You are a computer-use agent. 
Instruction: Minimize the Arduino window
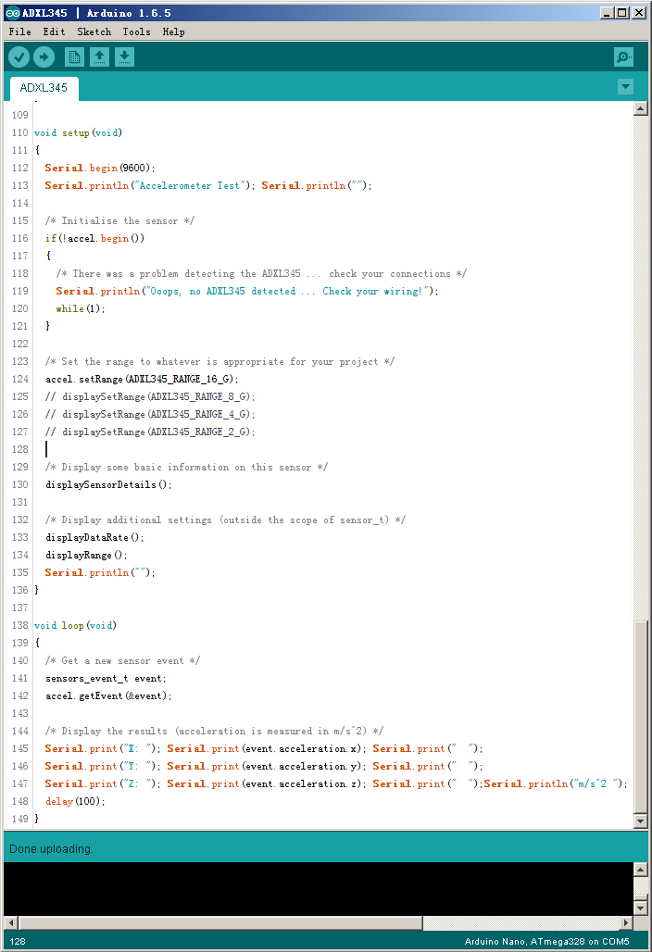pos(607,13)
